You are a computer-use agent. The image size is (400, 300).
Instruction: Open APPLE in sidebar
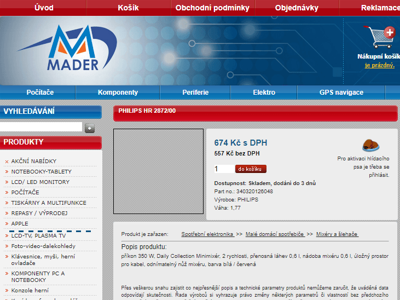point(20,224)
